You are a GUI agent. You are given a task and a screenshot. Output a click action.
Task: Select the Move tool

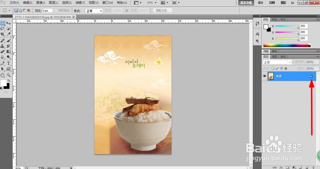(x=9, y=23)
